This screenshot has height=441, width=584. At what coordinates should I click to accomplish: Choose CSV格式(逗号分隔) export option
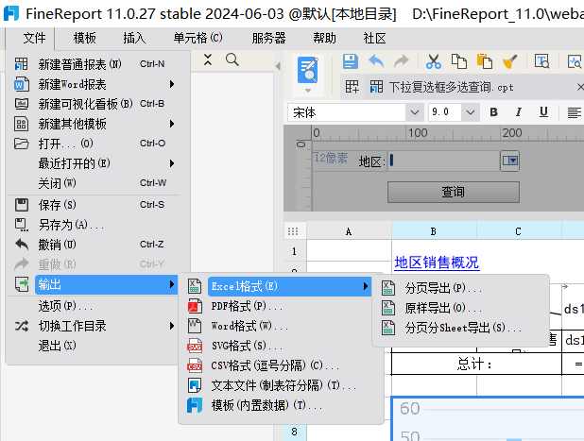tap(283, 365)
